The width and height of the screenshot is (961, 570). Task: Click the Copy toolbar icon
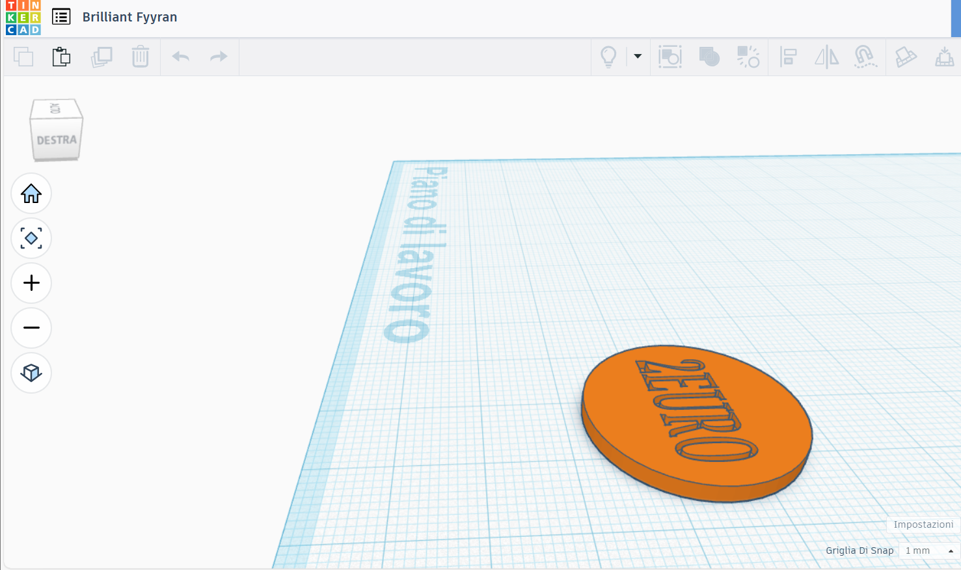tap(23, 57)
